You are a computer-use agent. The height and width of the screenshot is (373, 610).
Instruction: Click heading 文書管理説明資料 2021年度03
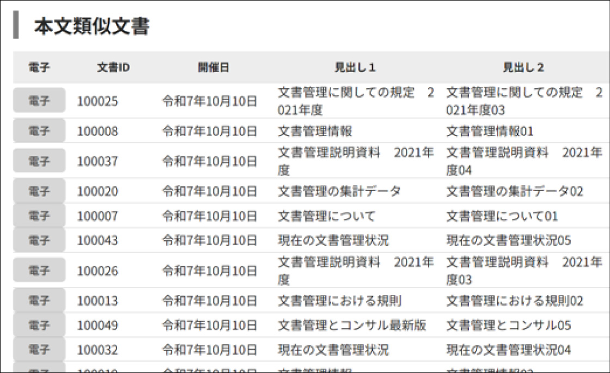pyautogui.click(x=524, y=271)
